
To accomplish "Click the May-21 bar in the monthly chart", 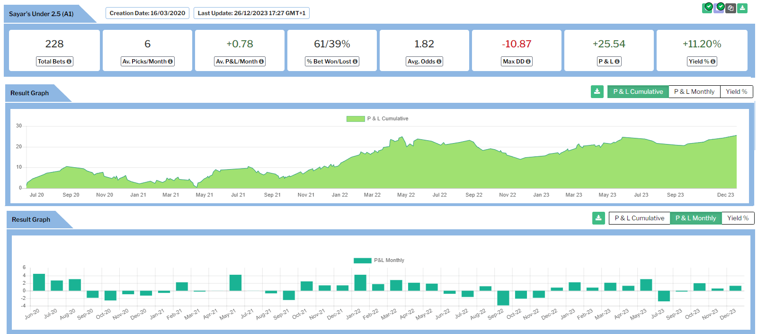I will 235,283.
